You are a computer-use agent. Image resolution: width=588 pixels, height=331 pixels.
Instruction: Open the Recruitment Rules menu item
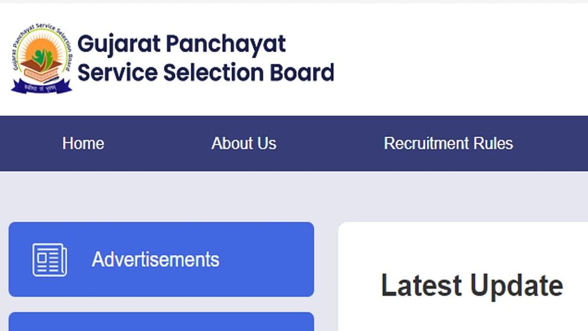(x=448, y=143)
